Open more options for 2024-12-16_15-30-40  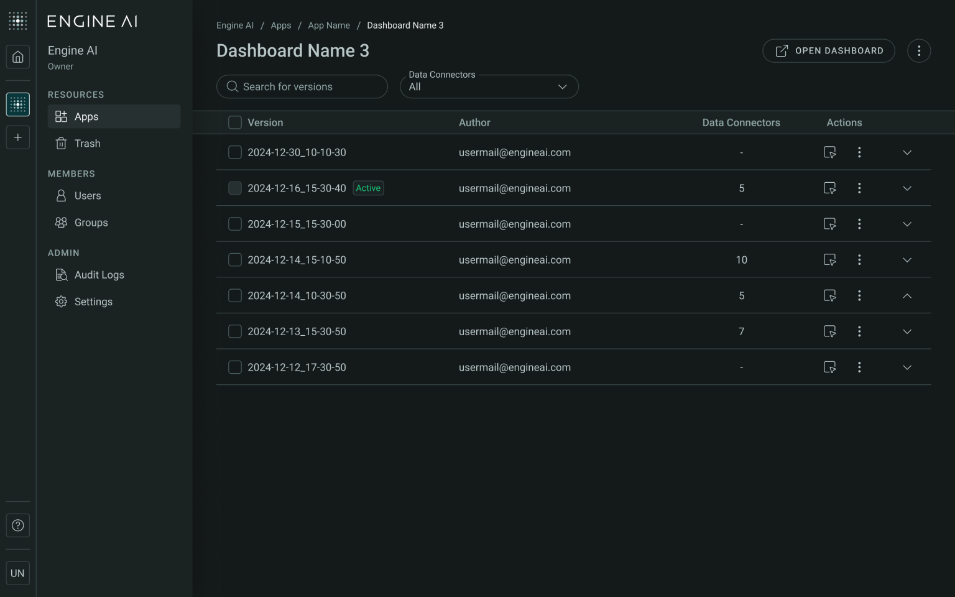tap(859, 188)
